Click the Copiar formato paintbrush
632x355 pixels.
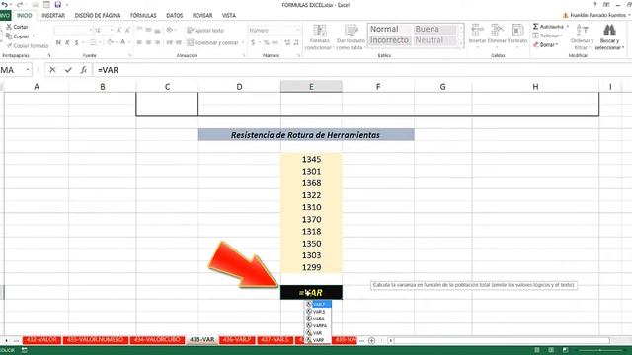9,46
